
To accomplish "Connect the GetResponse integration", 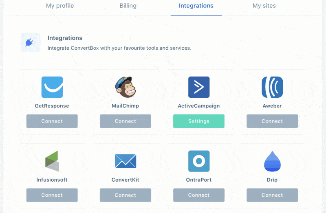I will click(x=52, y=121).
